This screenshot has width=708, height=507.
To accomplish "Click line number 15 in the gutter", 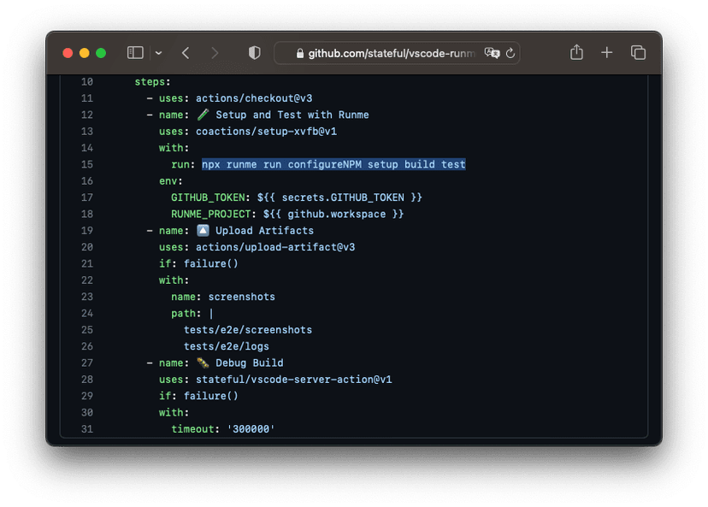I will [87, 164].
